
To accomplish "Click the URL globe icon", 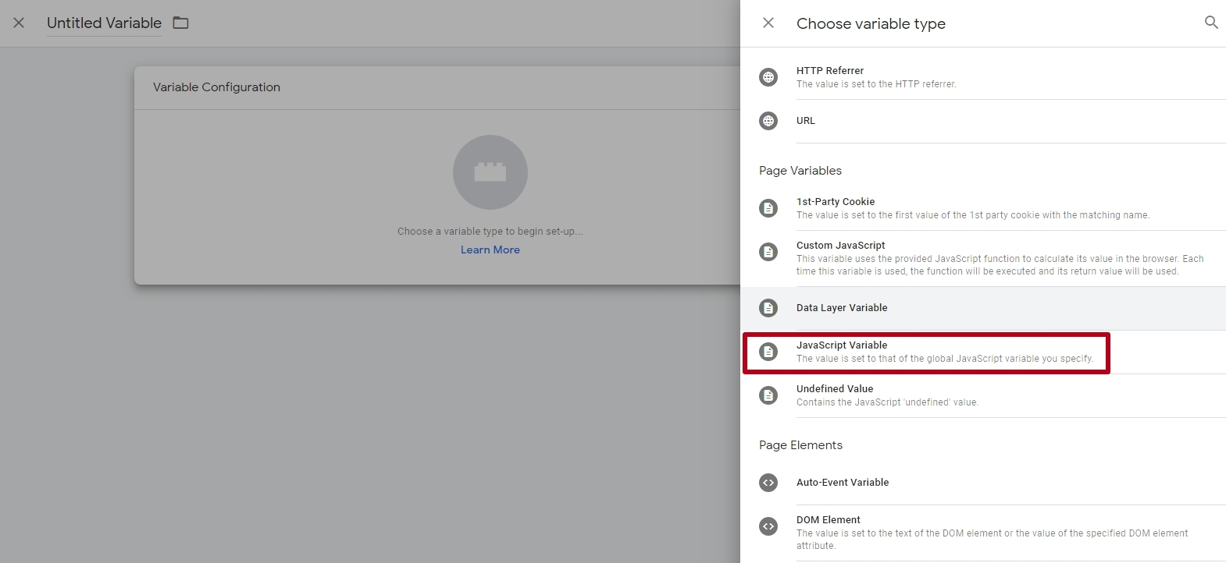I will point(768,121).
